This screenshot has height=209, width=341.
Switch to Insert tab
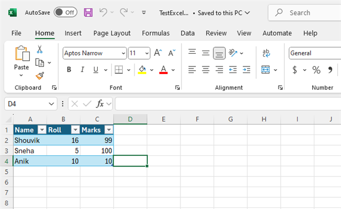point(73,33)
